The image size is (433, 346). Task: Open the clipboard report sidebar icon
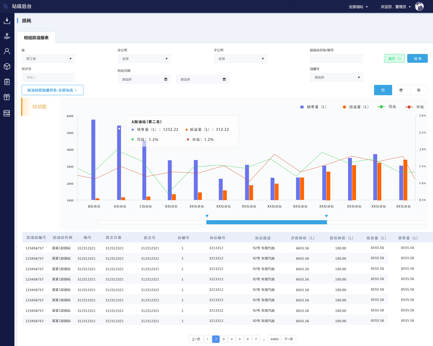(7, 82)
